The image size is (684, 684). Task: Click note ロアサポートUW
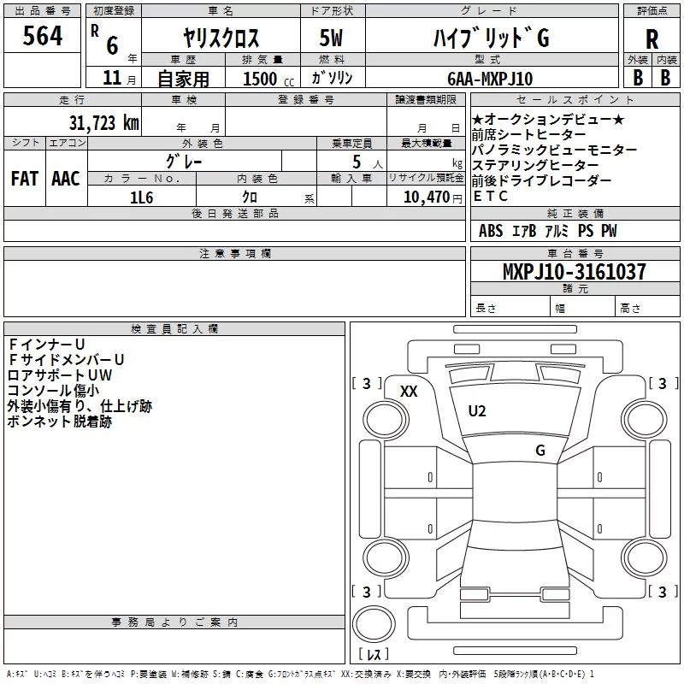pyautogui.click(x=60, y=375)
